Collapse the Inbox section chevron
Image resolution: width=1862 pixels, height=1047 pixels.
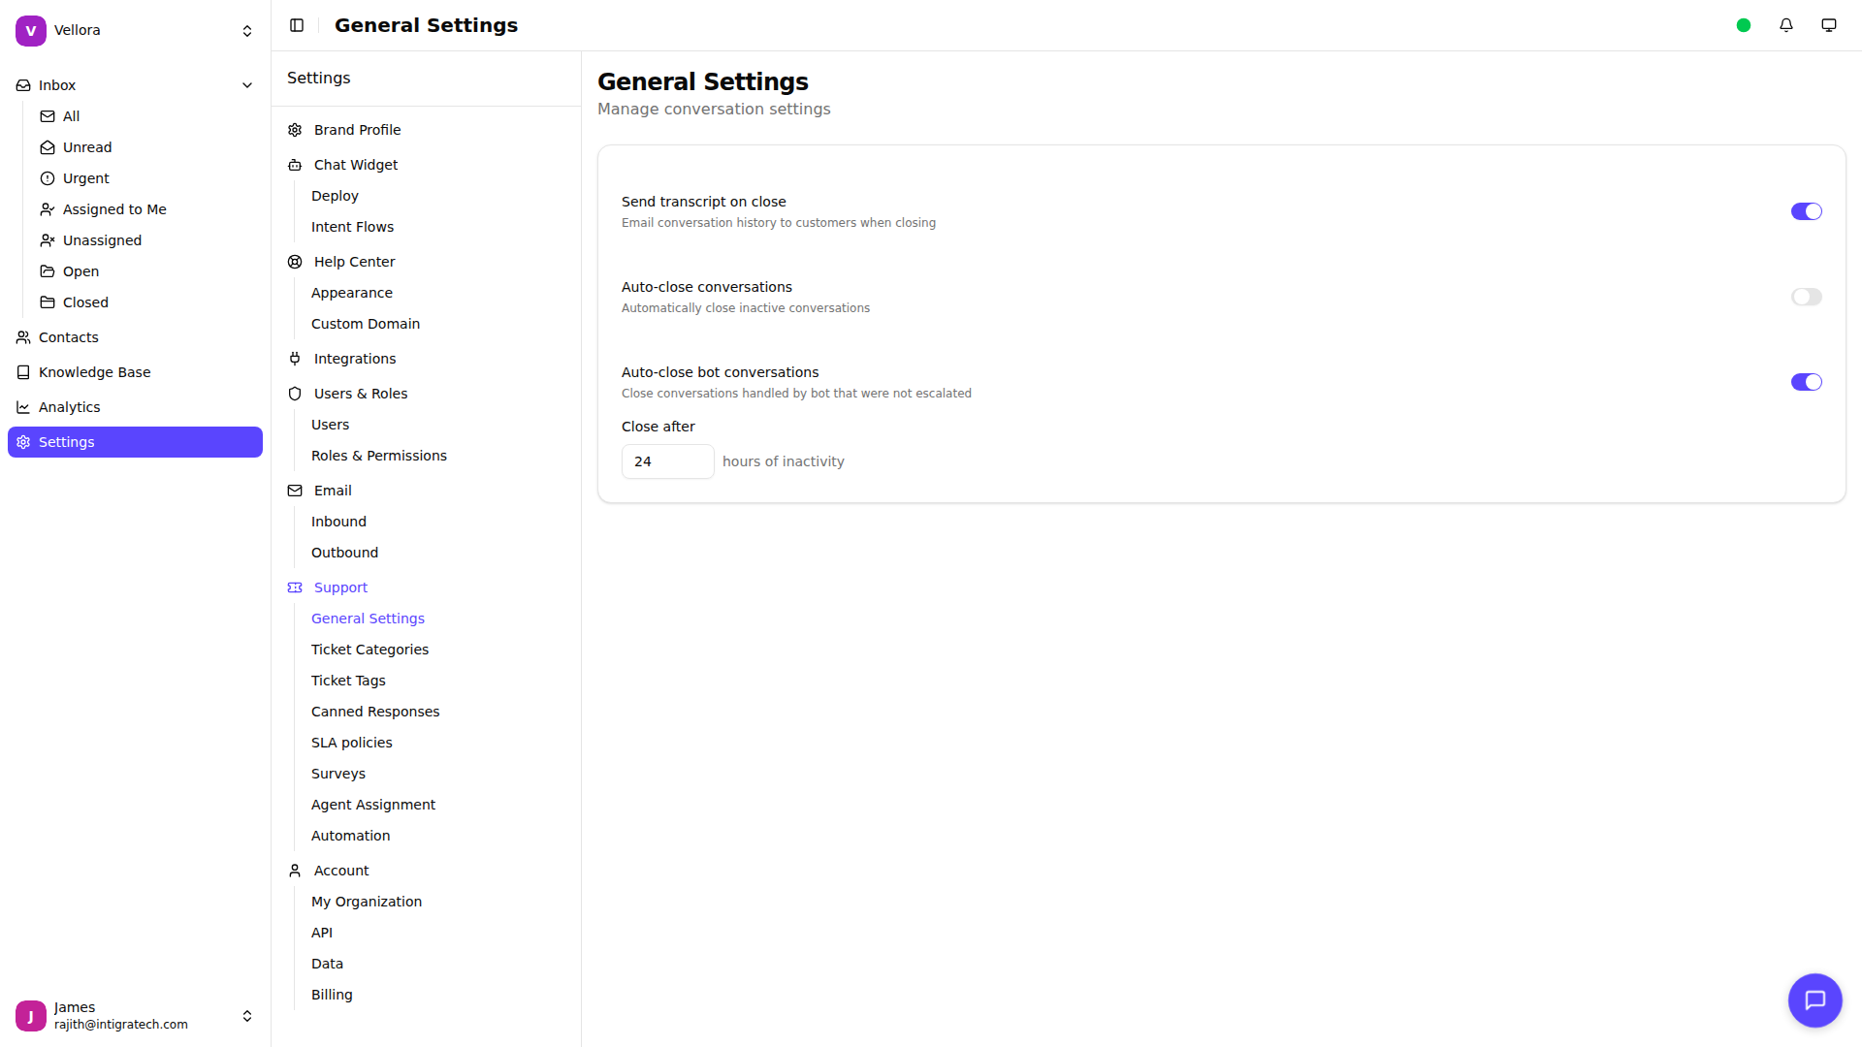pos(247,85)
